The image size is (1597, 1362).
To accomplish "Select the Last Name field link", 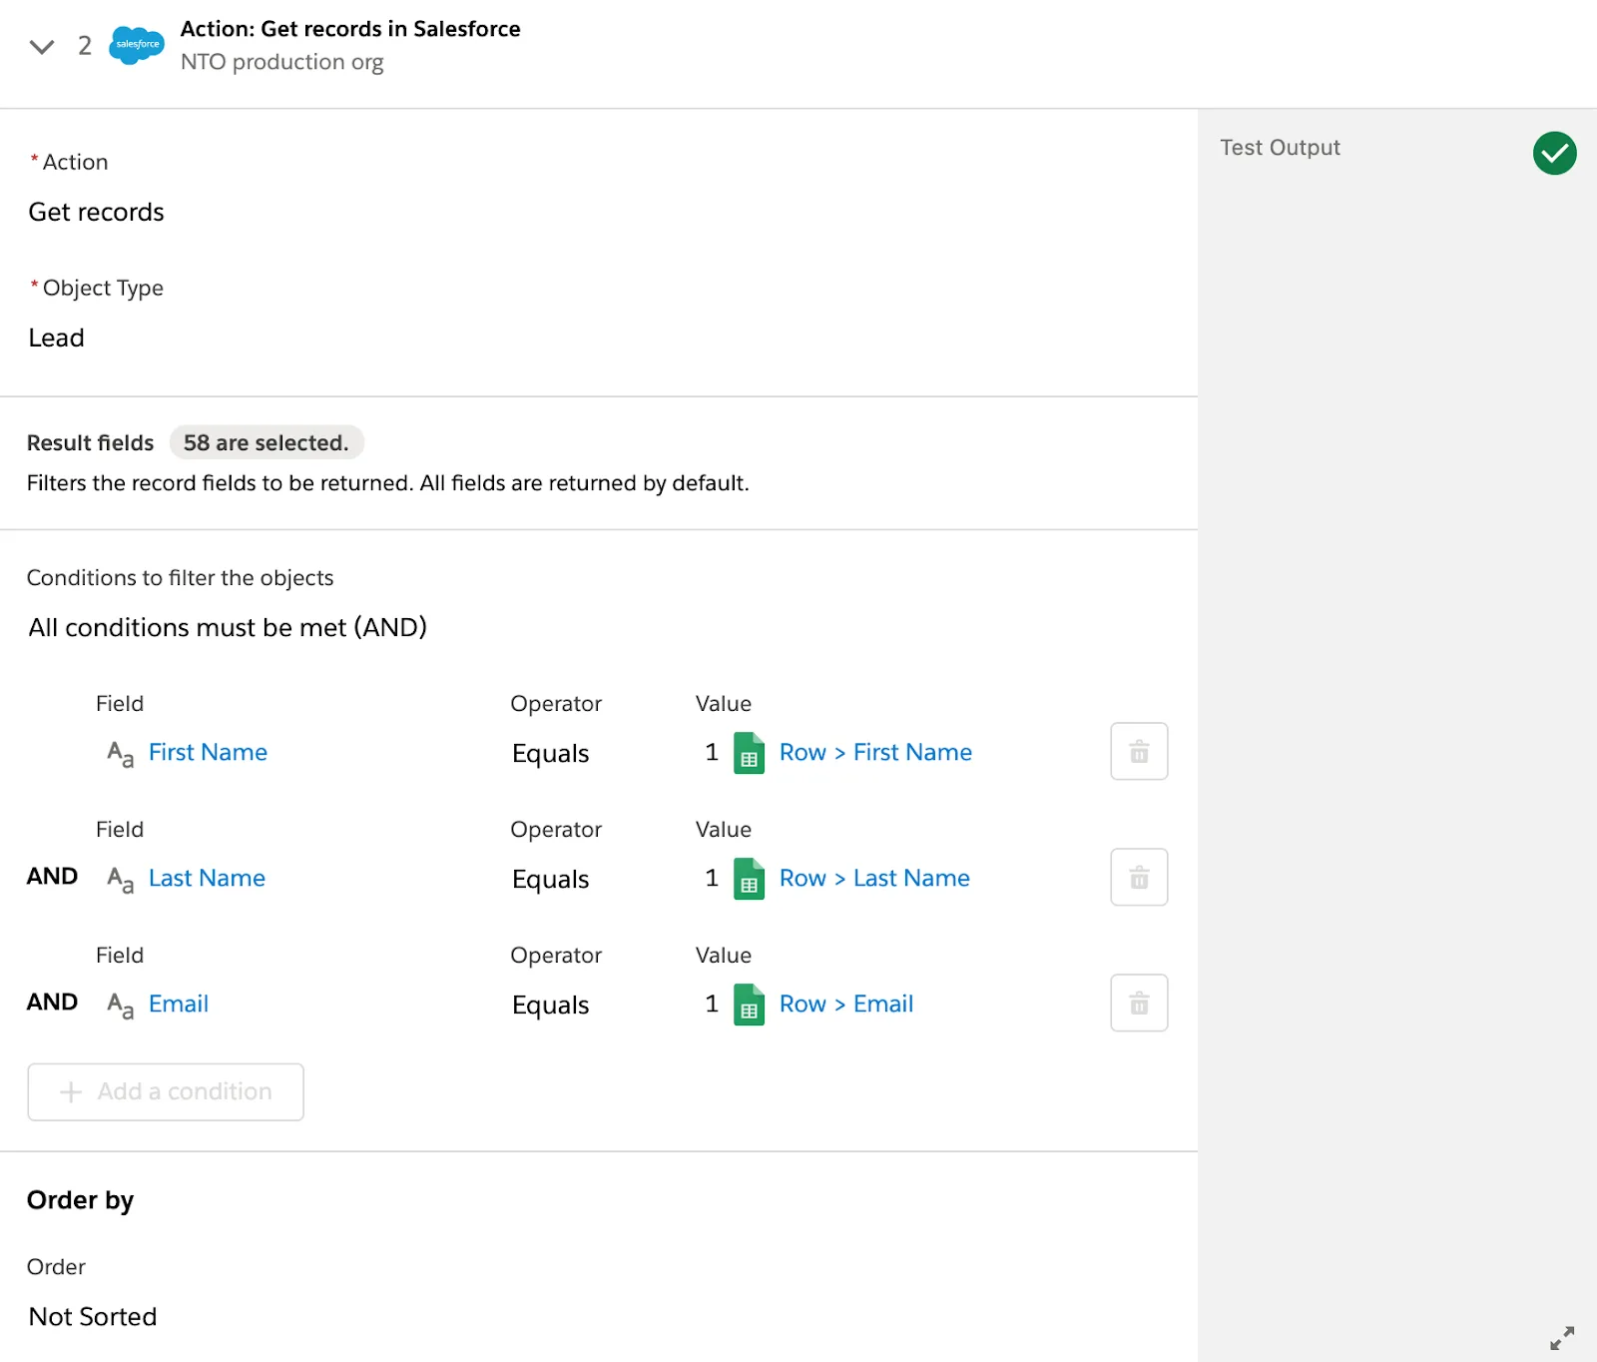I will pos(206,878).
